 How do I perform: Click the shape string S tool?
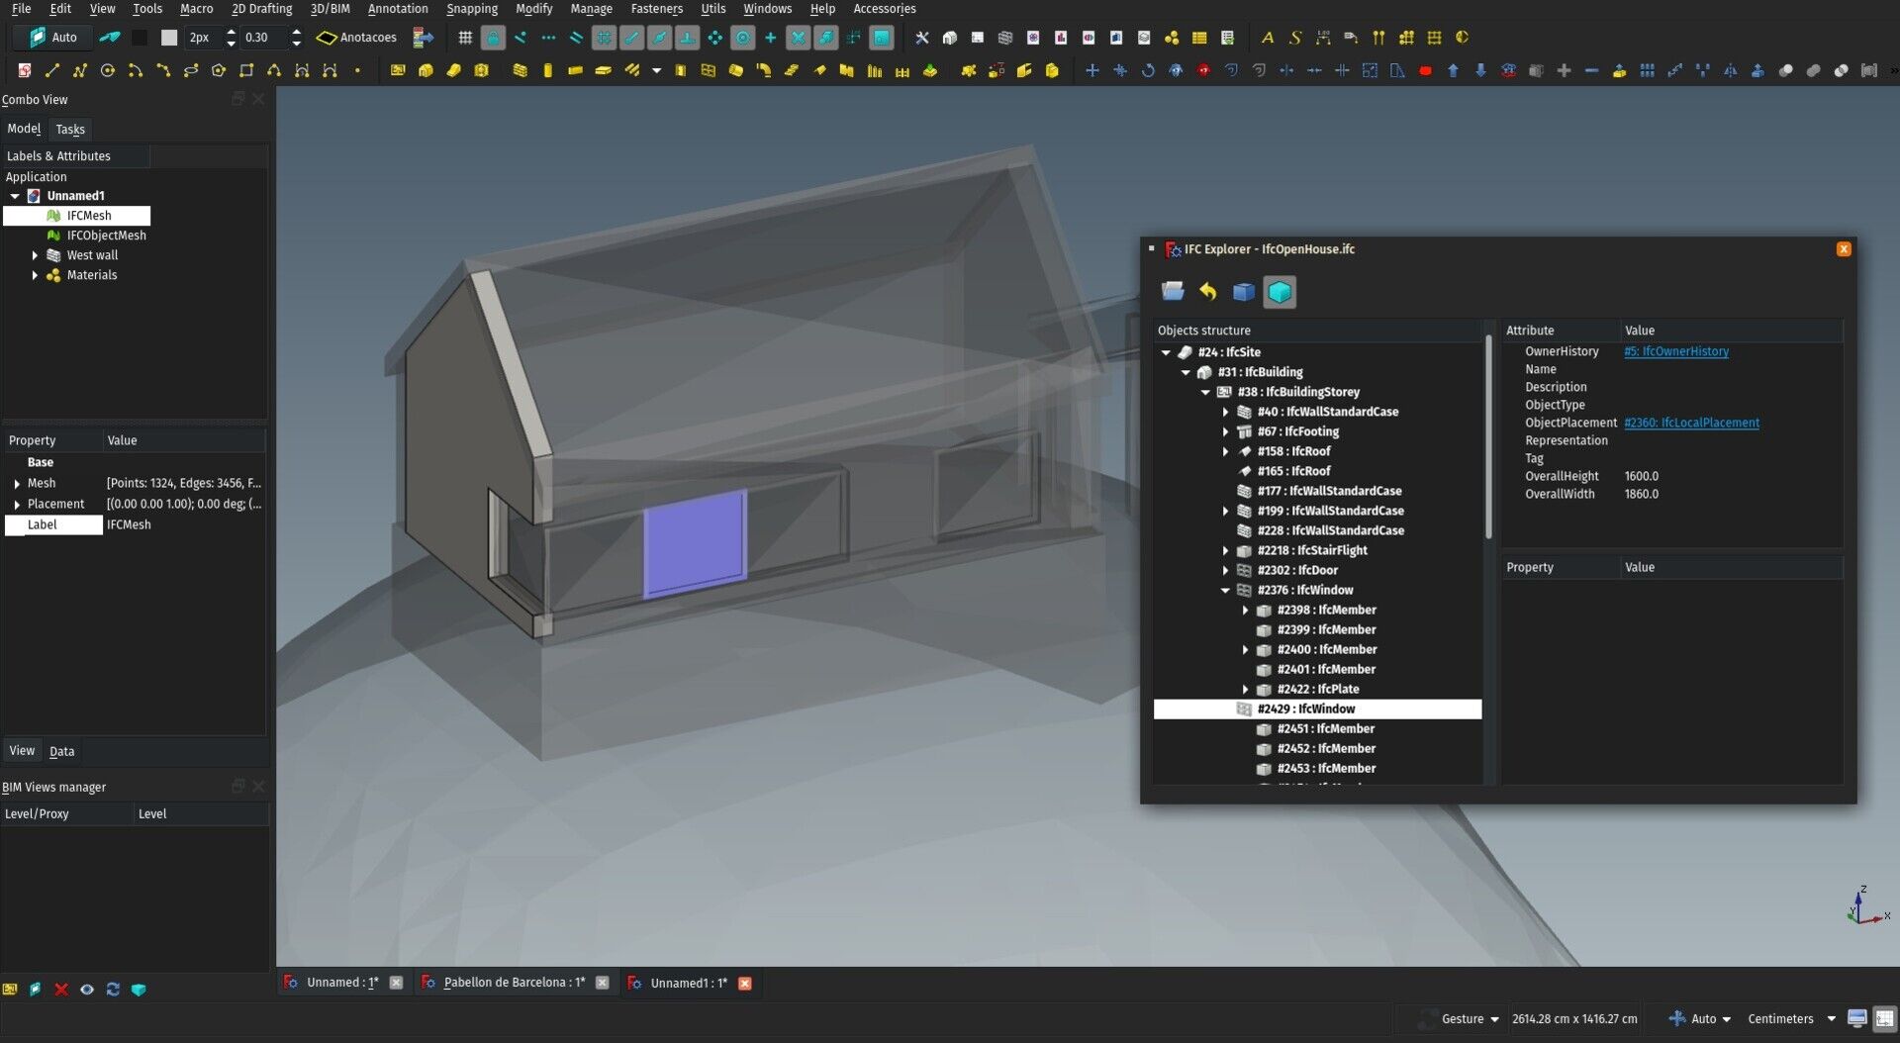[x=1294, y=38]
